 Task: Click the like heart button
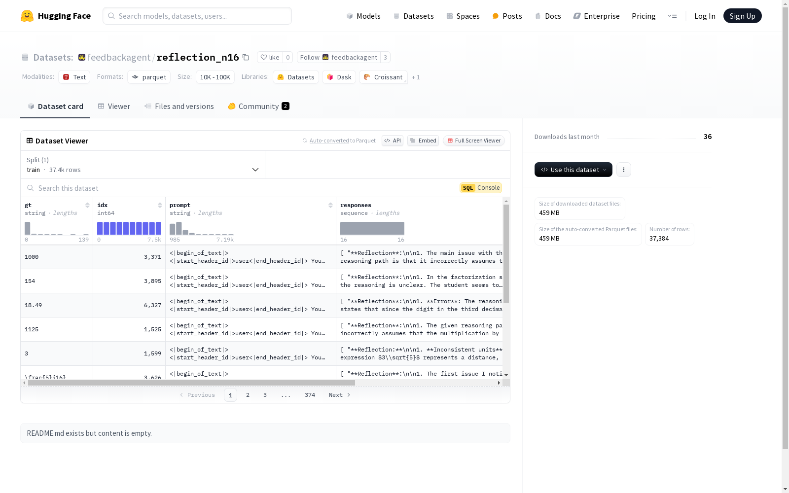[270, 57]
